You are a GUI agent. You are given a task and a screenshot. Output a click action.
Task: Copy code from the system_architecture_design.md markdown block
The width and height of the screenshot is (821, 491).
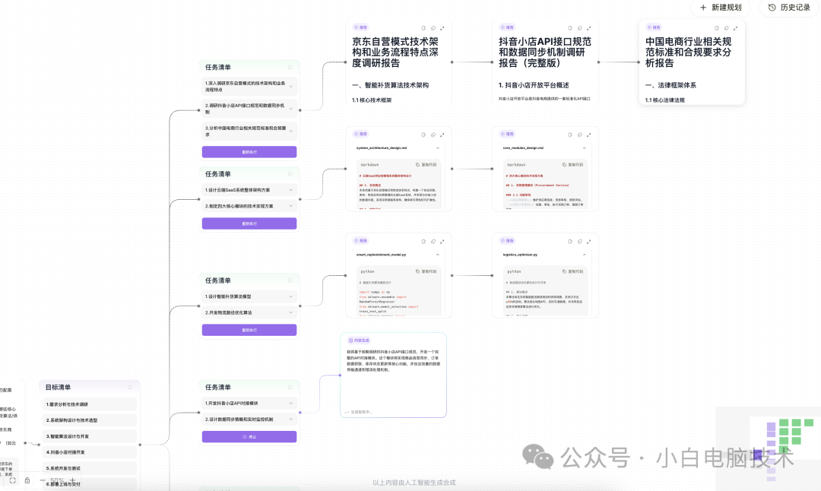click(426, 165)
